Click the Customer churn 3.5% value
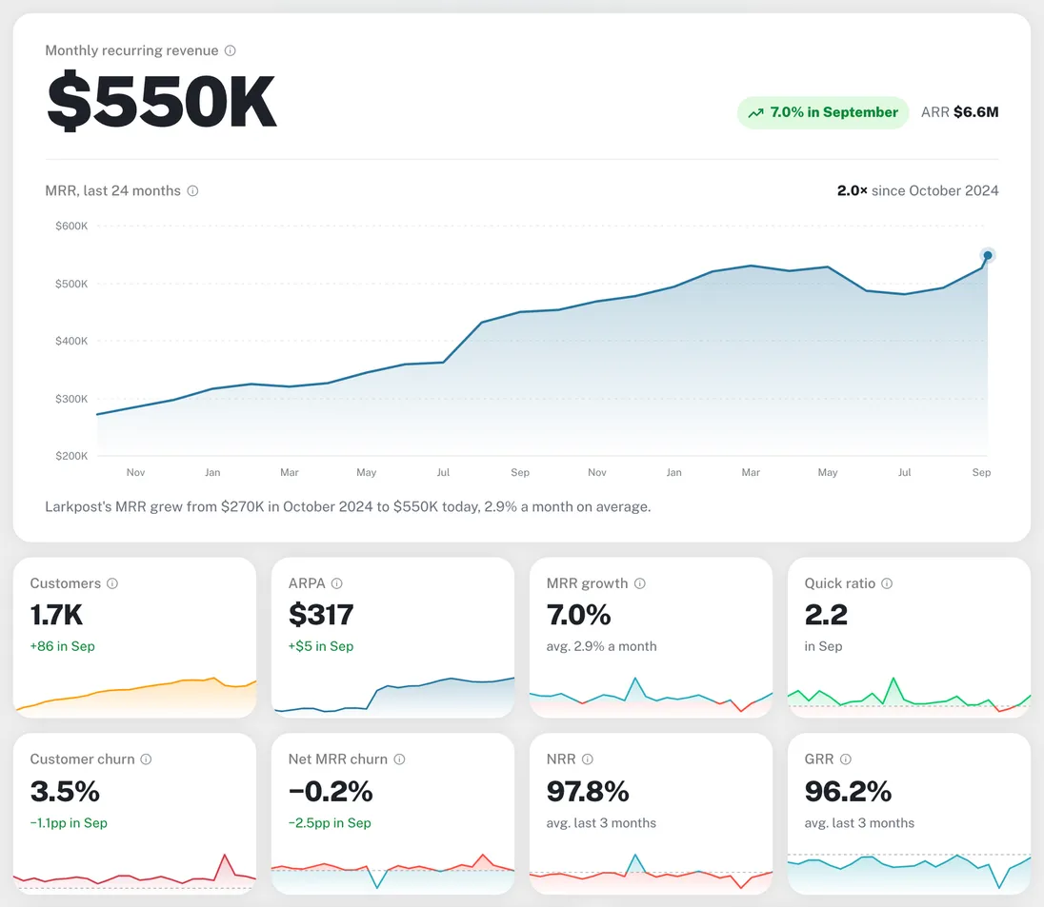This screenshot has height=907, width=1044. click(x=65, y=791)
